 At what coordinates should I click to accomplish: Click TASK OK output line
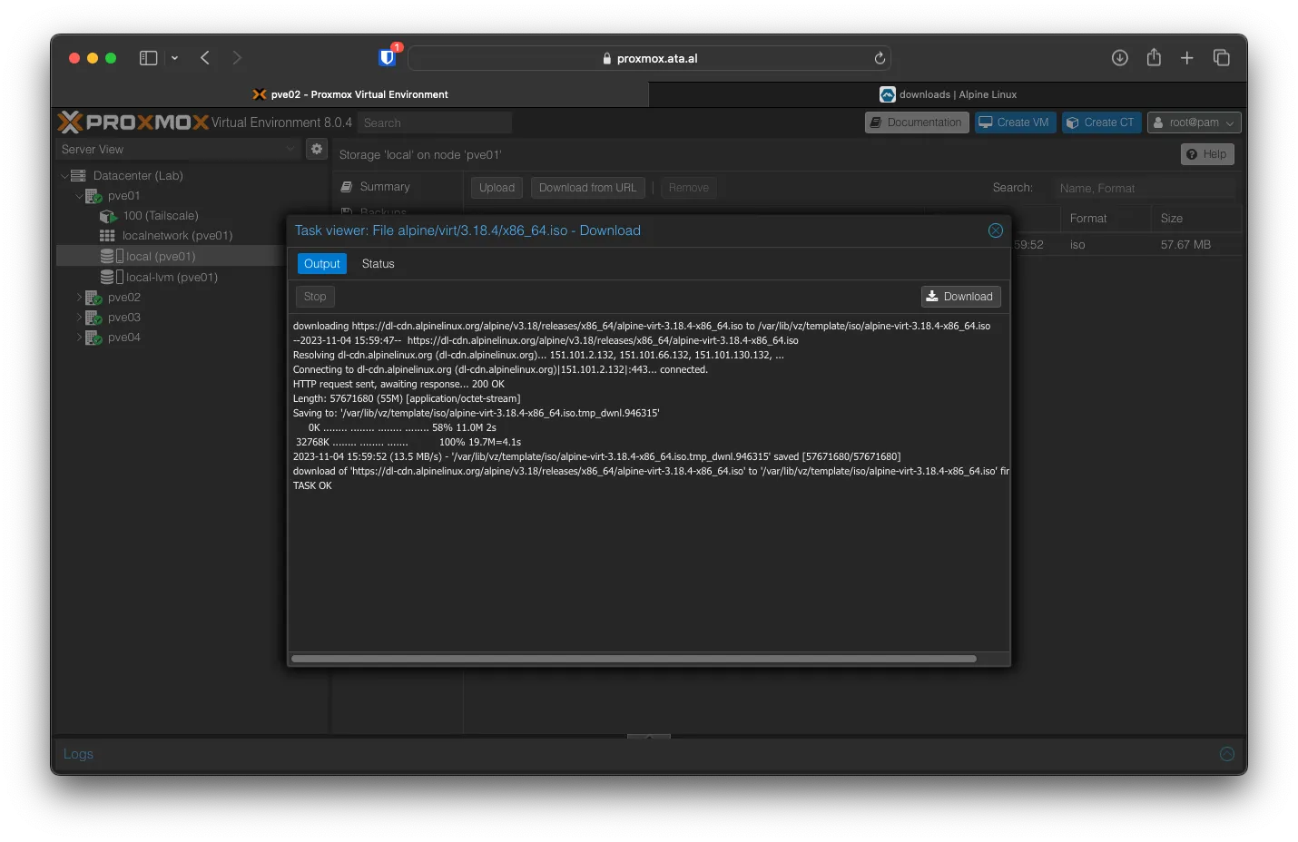312,486
